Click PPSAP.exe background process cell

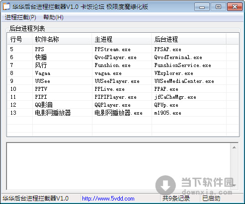(167, 49)
